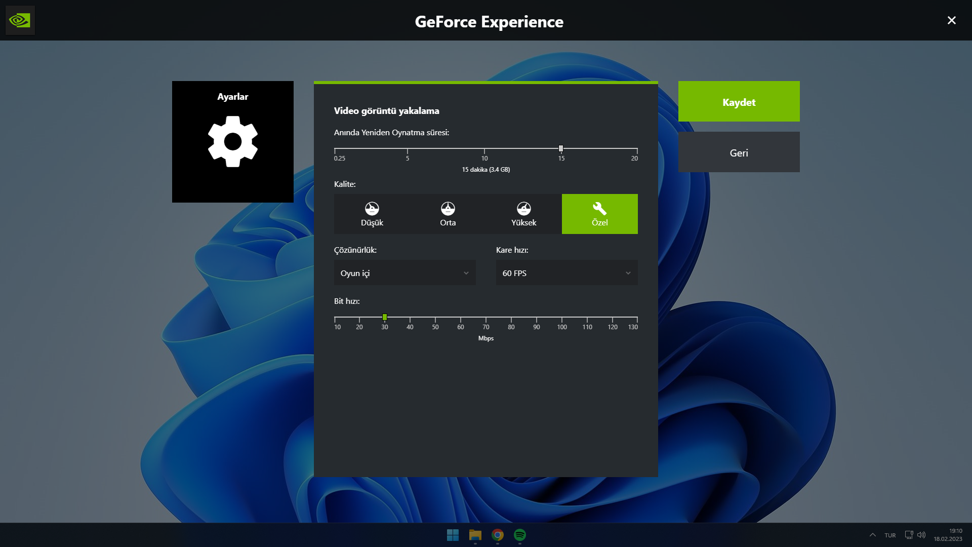This screenshot has width=972, height=547.
Task: Click the NVIDIA logo icon
Action: tap(20, 20)
